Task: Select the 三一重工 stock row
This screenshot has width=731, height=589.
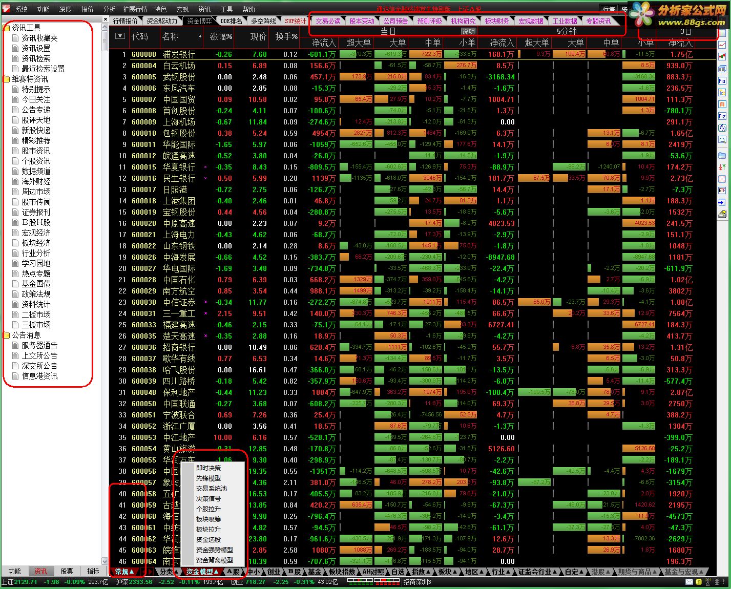Action: pos(412,313)
